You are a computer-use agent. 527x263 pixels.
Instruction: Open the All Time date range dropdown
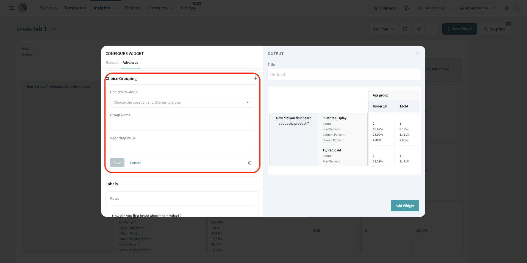tap(384, 29)
